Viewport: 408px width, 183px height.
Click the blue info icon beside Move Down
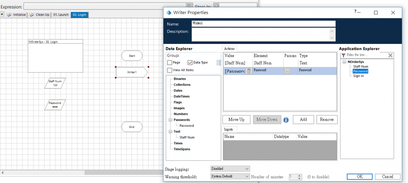(x=286, y=120)
